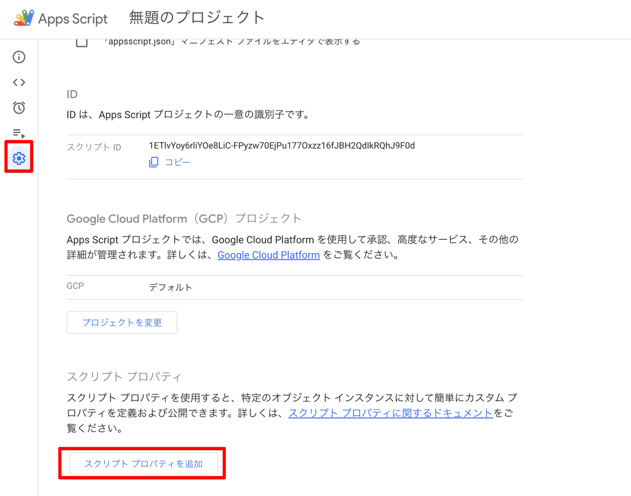Click the project title 無題のプロジェクト
The height and width of the screenshot is (496, 631).
tap(197, 17)
